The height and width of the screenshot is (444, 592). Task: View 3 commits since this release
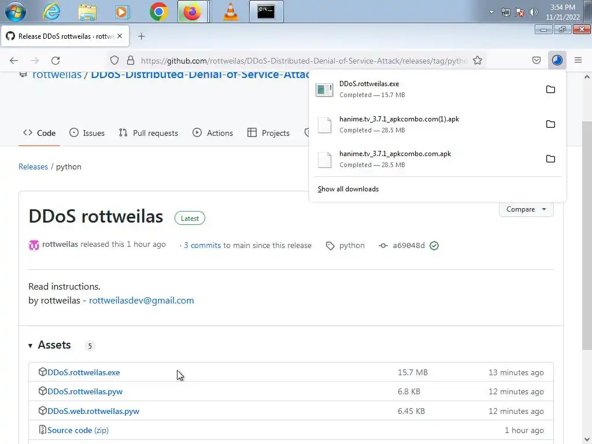[202, 245]
